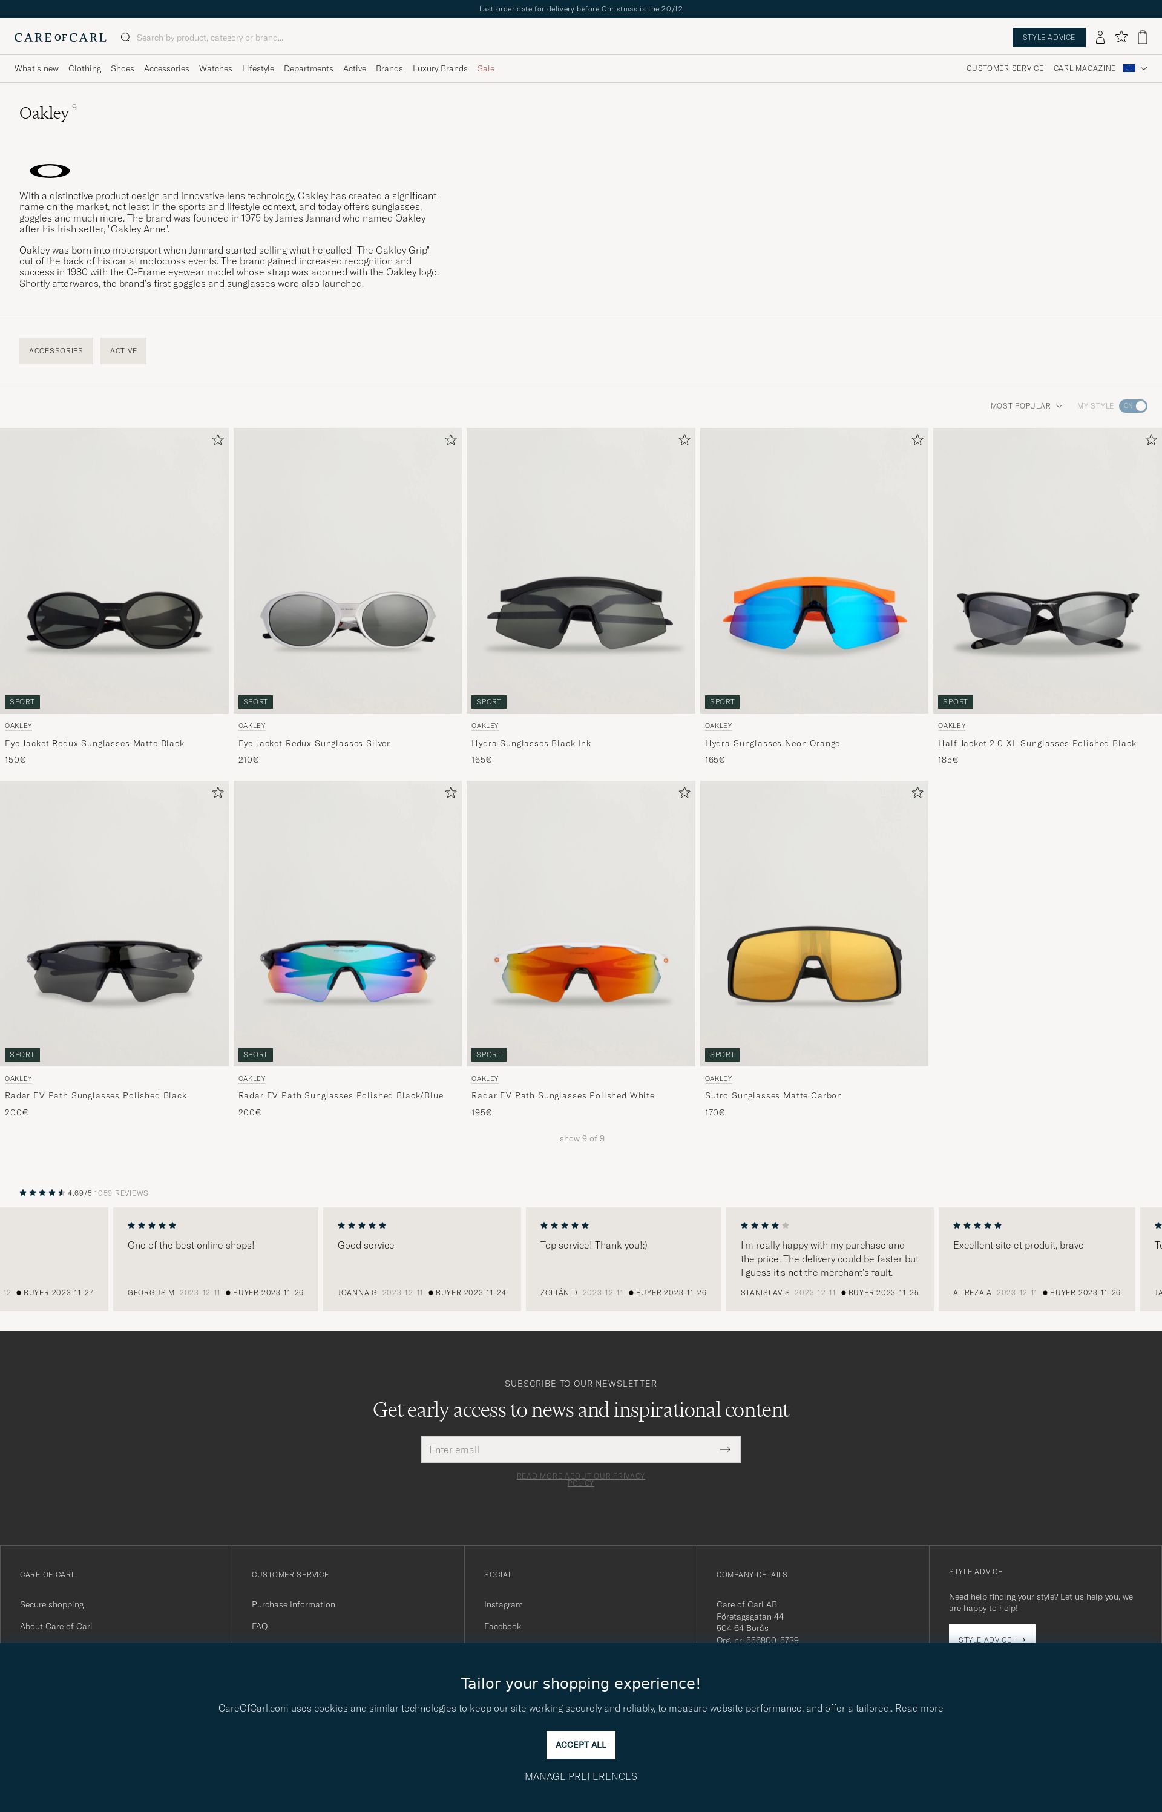1162x1812 pixels.
Task: Click the search magnifier icon
Action: coord(126,38)
